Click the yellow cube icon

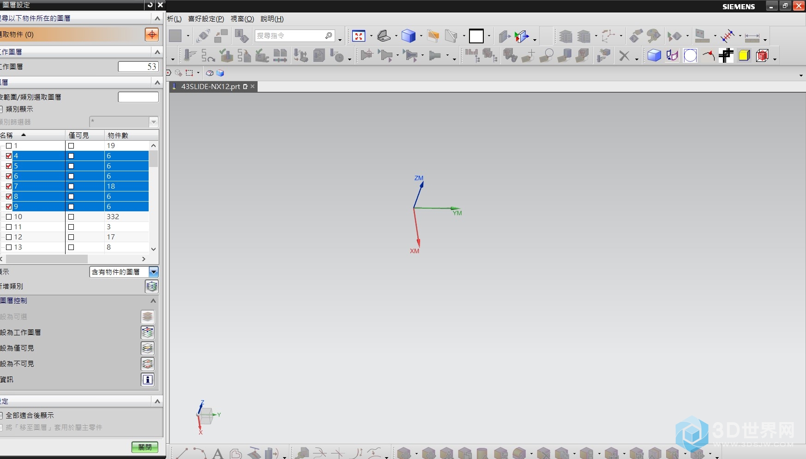tap(744, 56)
